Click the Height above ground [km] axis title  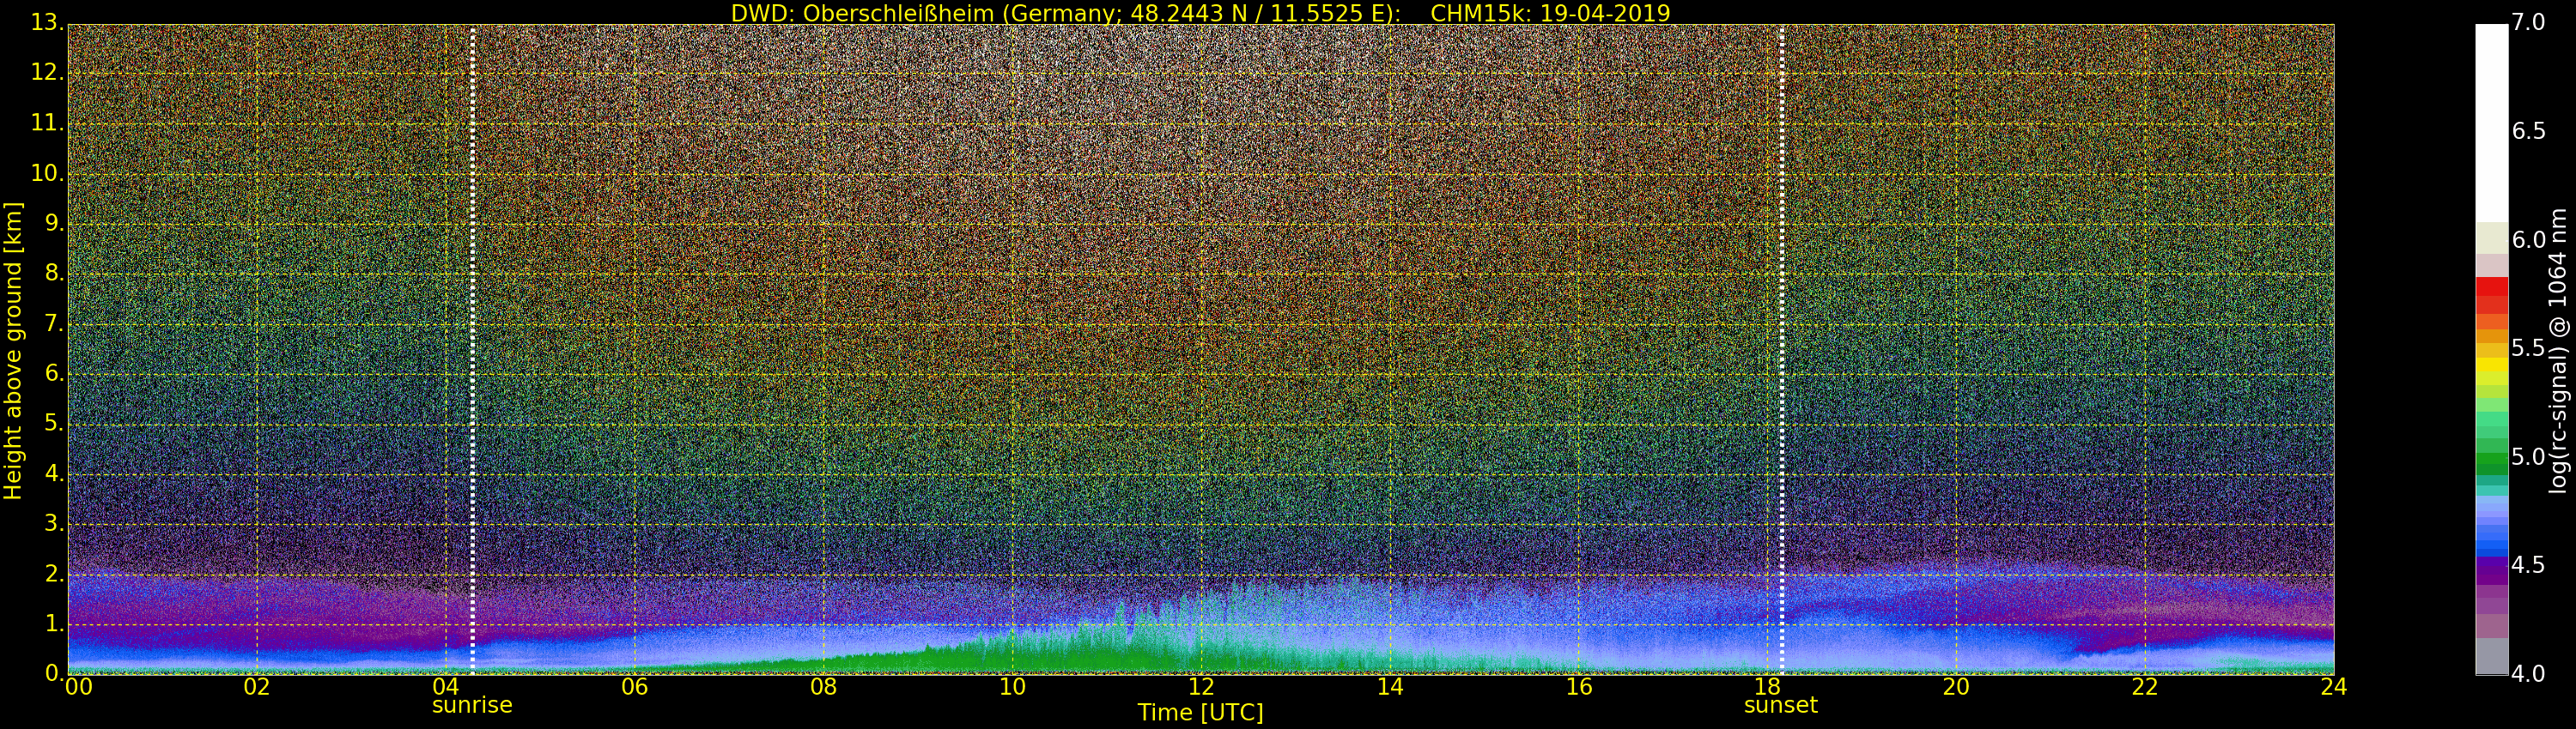pyautogui.click(x=13, y=350)
